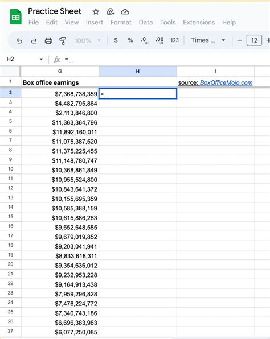270x339 pixels.
Task: Click the select-all corner box
Action: pos(10,71)
